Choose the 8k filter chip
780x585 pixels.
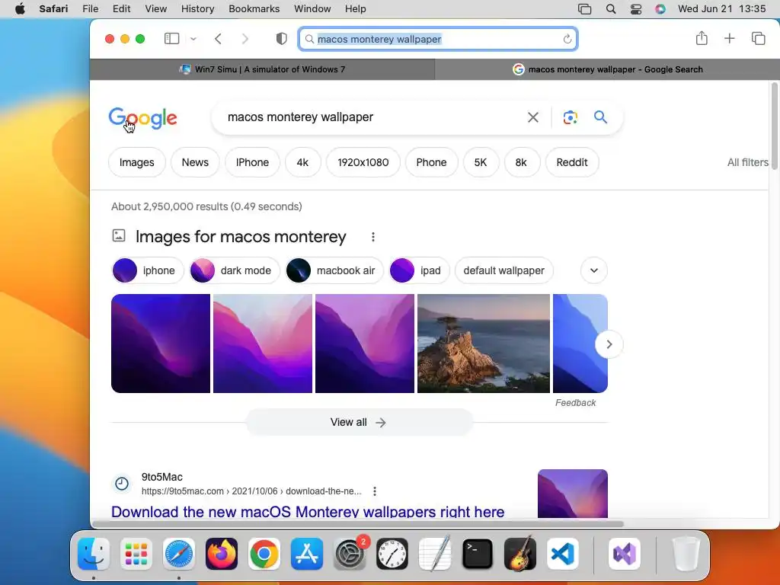tap(521, 162)
